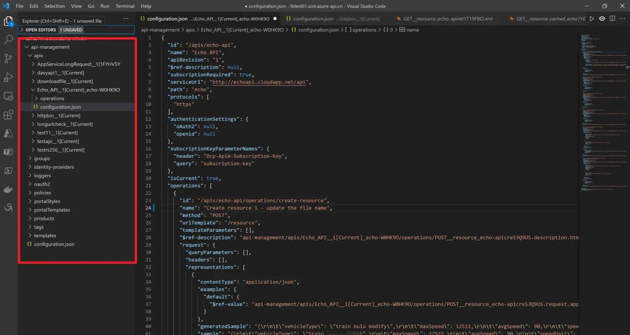
Task: Expand the operations folder under Echo_API
Action: click(x=52, y=98)
